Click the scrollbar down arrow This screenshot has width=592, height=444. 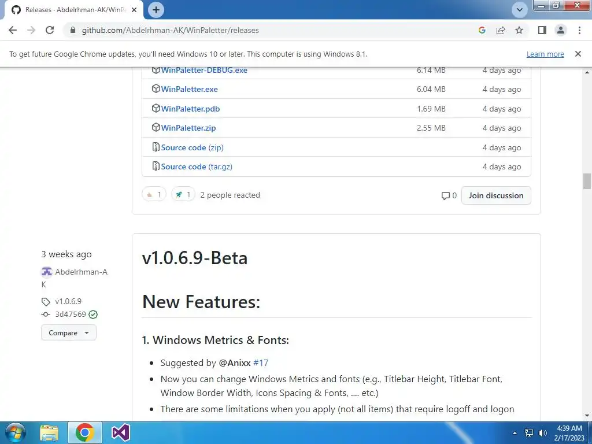[x=587, y=416]
